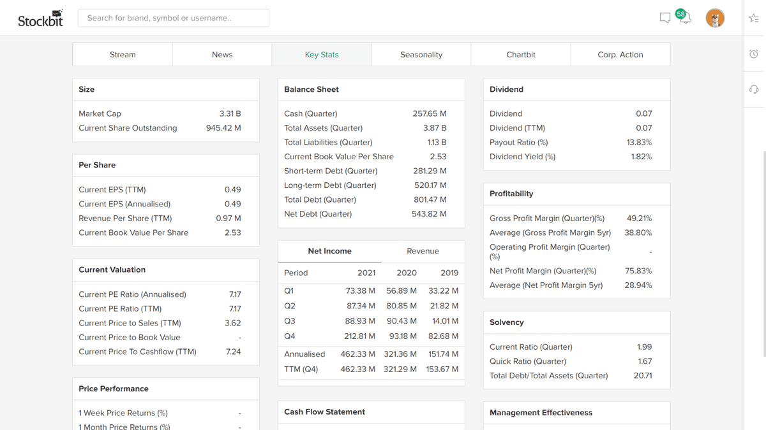This screenshot has width=766, height=430.
Task: Click the 2021 column header
Action: (x=366, y=273)
